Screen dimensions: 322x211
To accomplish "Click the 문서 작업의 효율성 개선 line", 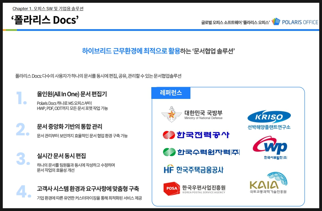I will coord(56,170).
